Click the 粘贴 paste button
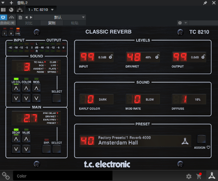Screen dimensions: 218x181 pos(74,23)
